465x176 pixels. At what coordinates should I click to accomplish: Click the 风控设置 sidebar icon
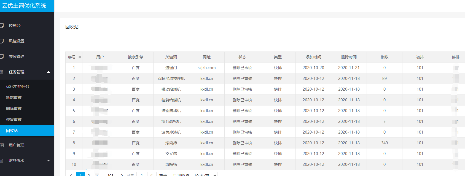(x=2, y=41)
